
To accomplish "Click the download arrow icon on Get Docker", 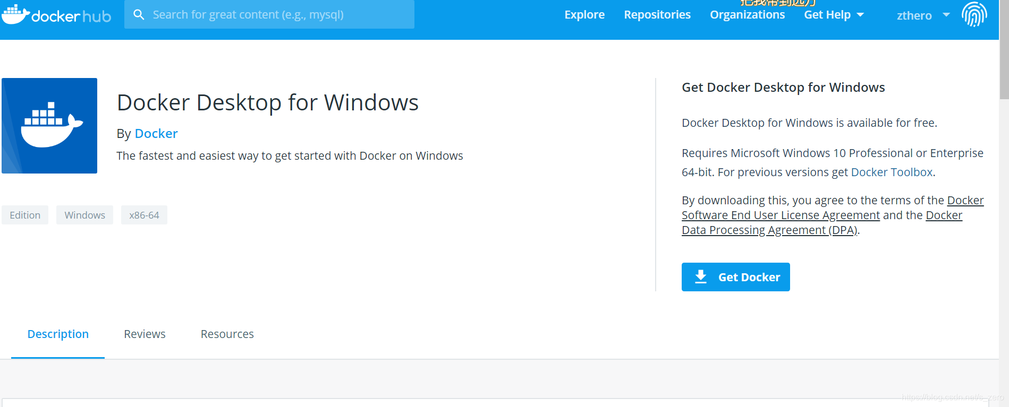I will [701, 276].
